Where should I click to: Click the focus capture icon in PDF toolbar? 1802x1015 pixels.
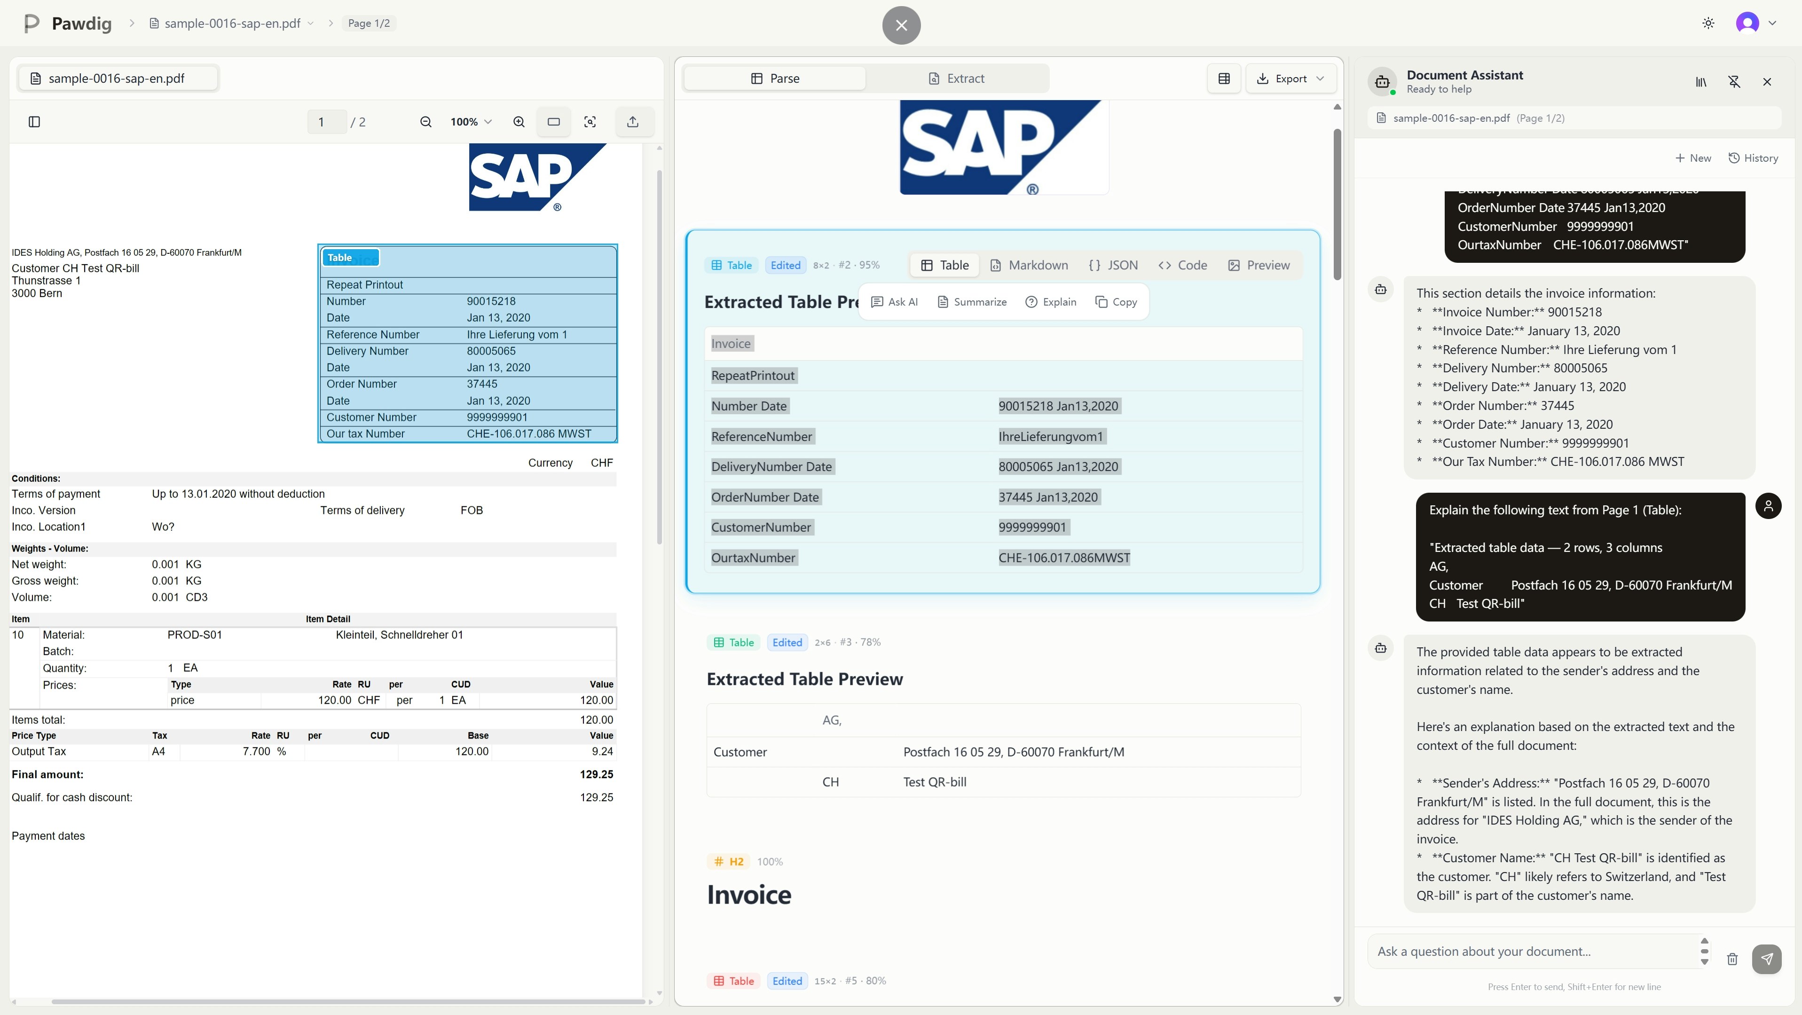[590, 122]
